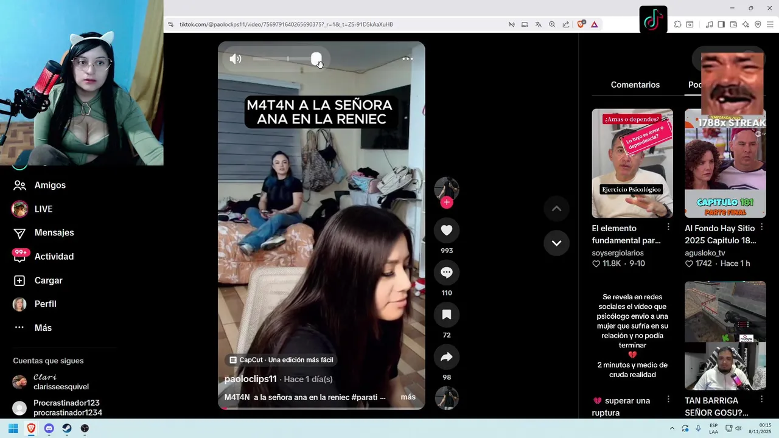Viewport: 779px width, 438px height.
Task: Open the Brave main hamburger menu
Action: [770, 24]
